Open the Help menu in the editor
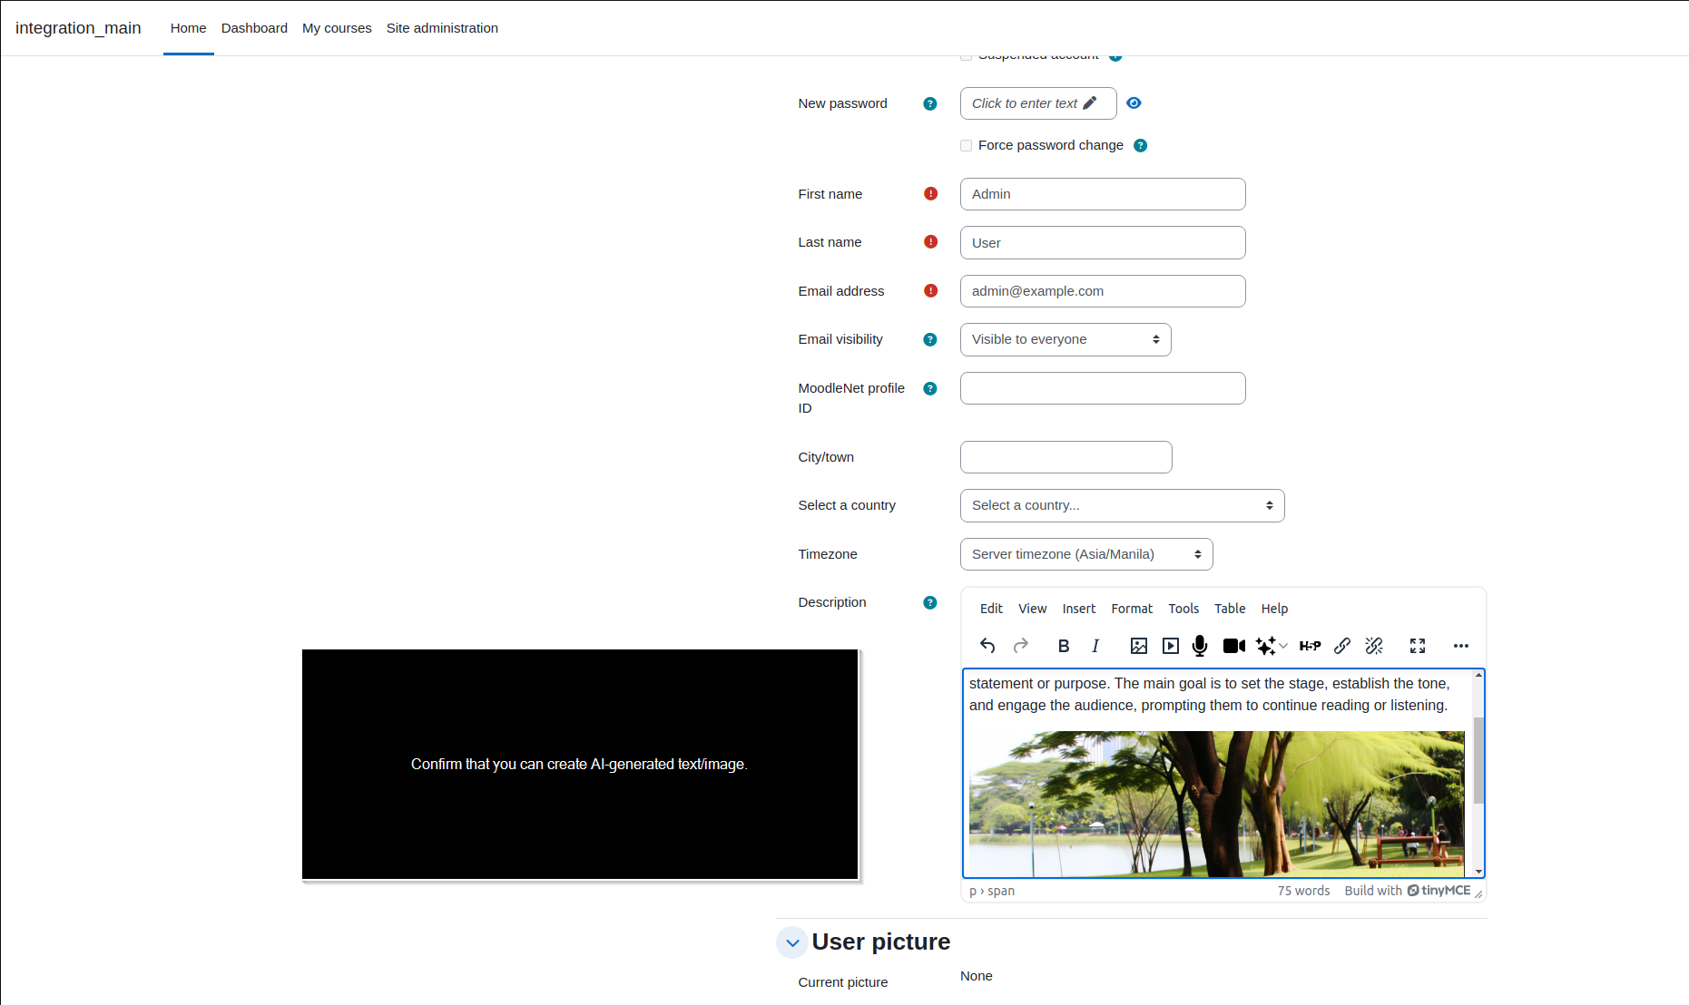Screen dimensions: 1689x1005 (1274, 609)
